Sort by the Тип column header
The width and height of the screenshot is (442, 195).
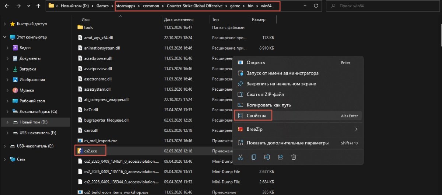[x=215, y=19]
